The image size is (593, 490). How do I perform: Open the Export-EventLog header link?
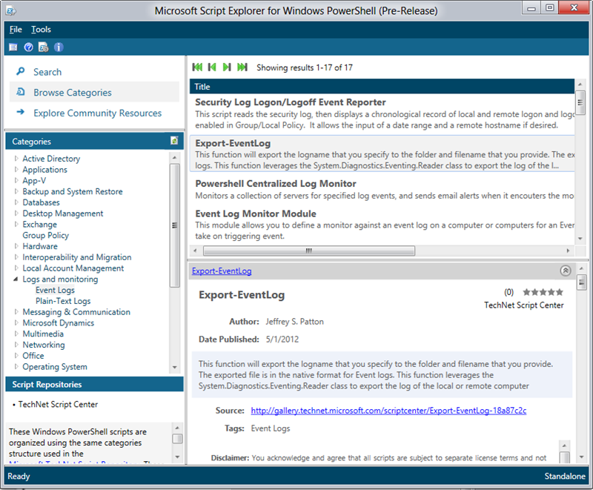click(221, 271)
